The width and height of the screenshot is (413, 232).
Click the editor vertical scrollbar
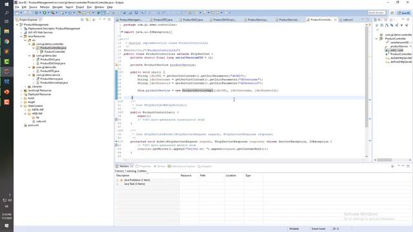[x=367, y=76]
